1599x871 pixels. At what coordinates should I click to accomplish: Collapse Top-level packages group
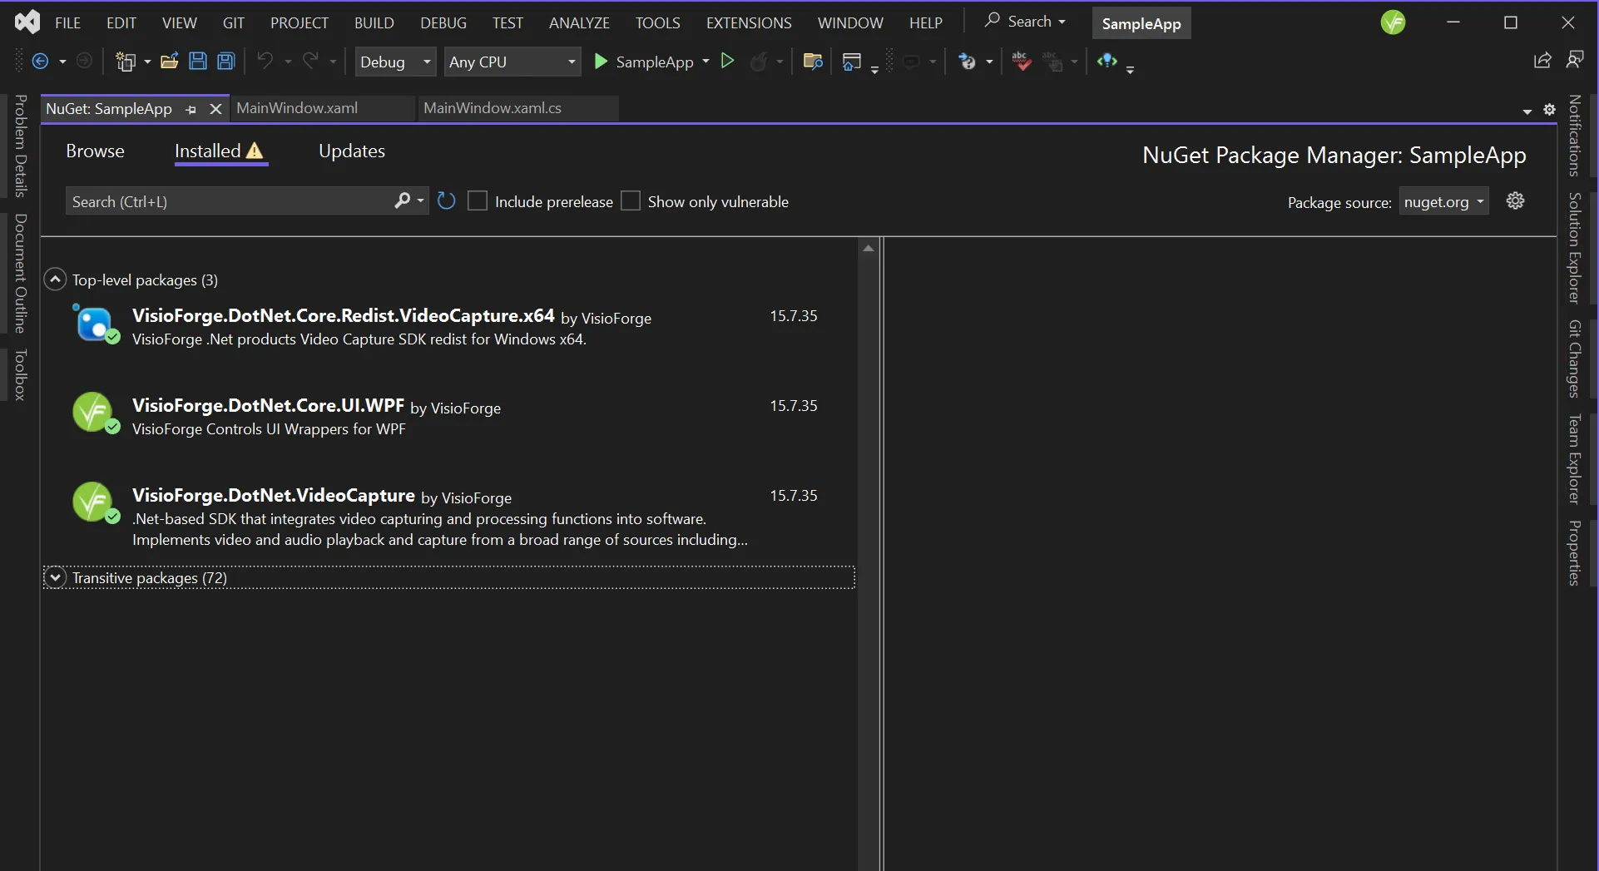55,280
